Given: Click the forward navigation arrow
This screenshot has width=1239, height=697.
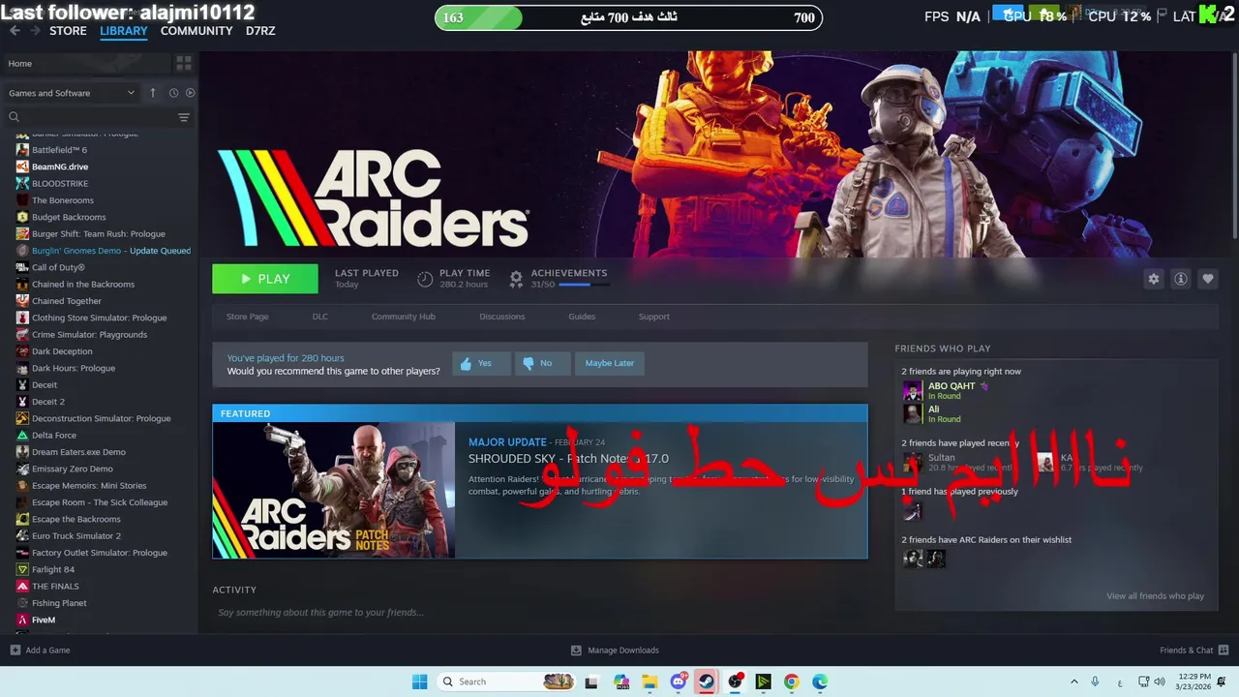Looking at the screenshot, I should pos(36,31).
